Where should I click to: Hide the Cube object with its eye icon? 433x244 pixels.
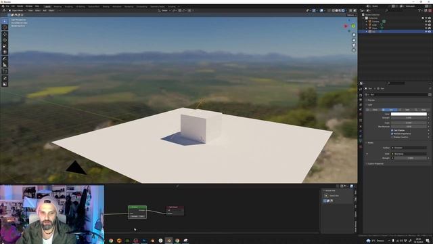coord(426,24)
